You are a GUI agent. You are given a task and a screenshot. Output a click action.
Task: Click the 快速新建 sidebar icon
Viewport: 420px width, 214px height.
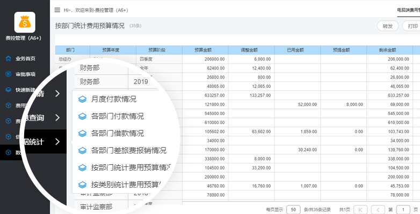tap(8, 90)
